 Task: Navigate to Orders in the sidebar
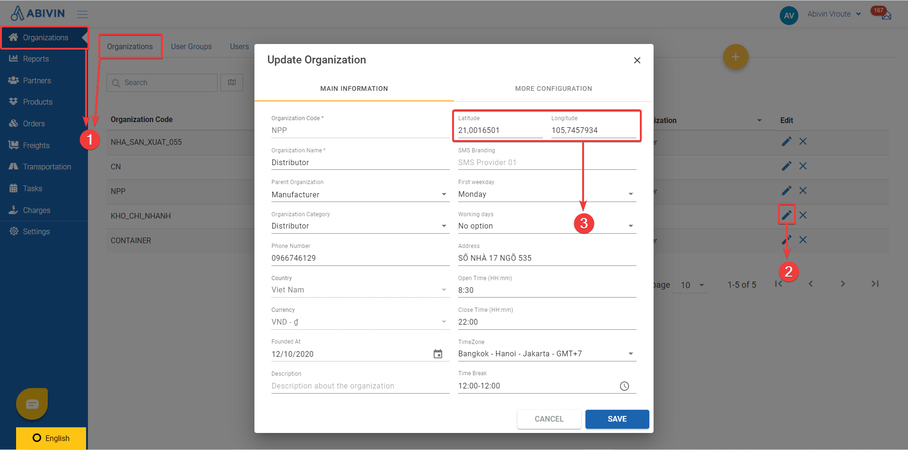tap(44, 124)
